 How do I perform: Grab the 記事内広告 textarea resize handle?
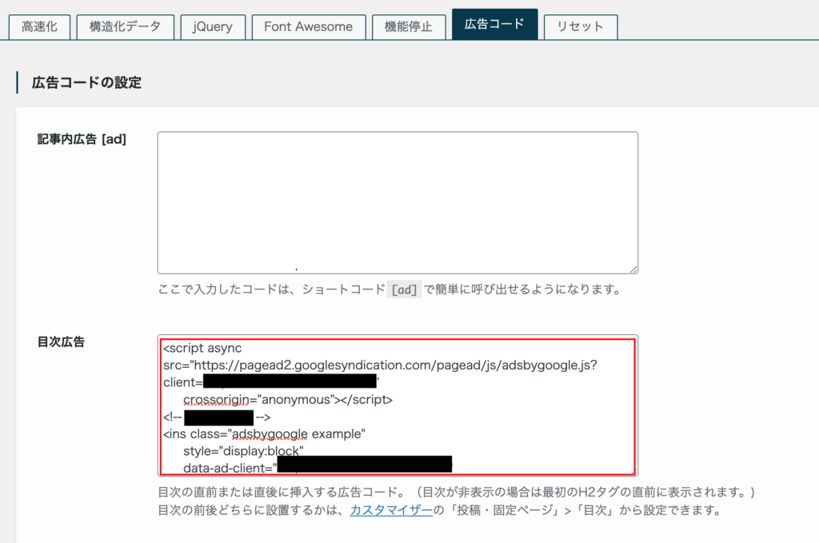pyautogui.click(x=633, y=269)
